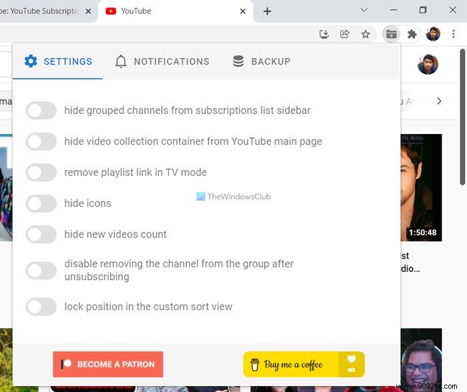Open the Extensions puzzle-piece menu
Screen dimensions: 467x392
[x=412, y=34]
